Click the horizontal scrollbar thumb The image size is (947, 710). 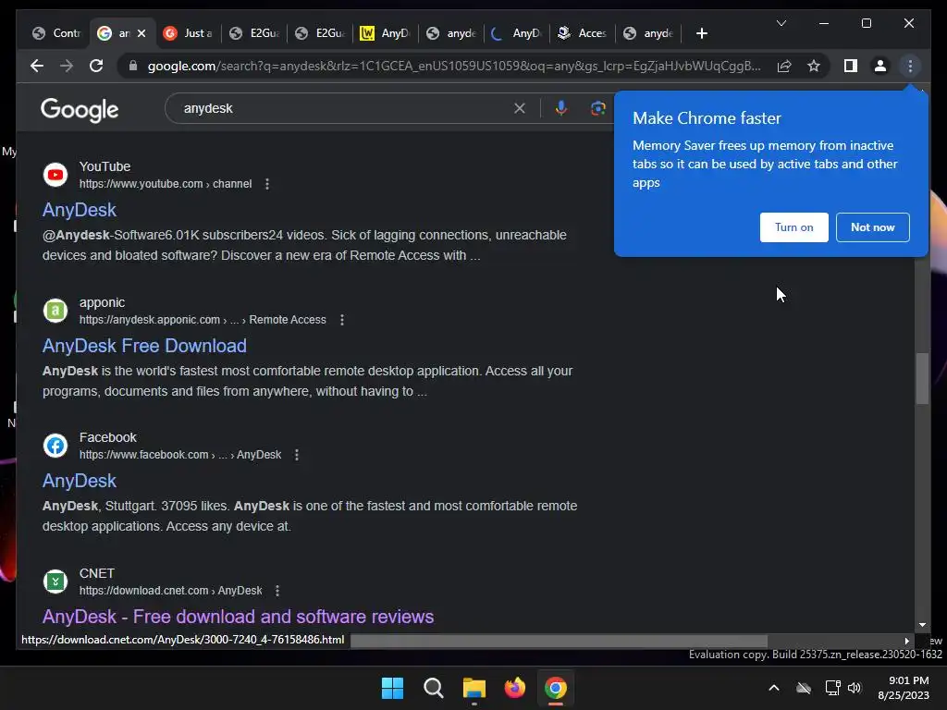click(559, 641)
